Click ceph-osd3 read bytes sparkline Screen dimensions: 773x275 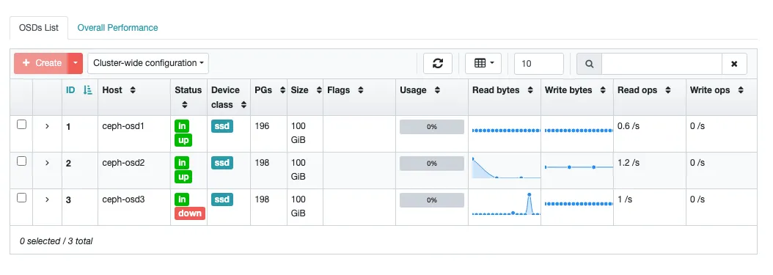(x=506, y=205)
